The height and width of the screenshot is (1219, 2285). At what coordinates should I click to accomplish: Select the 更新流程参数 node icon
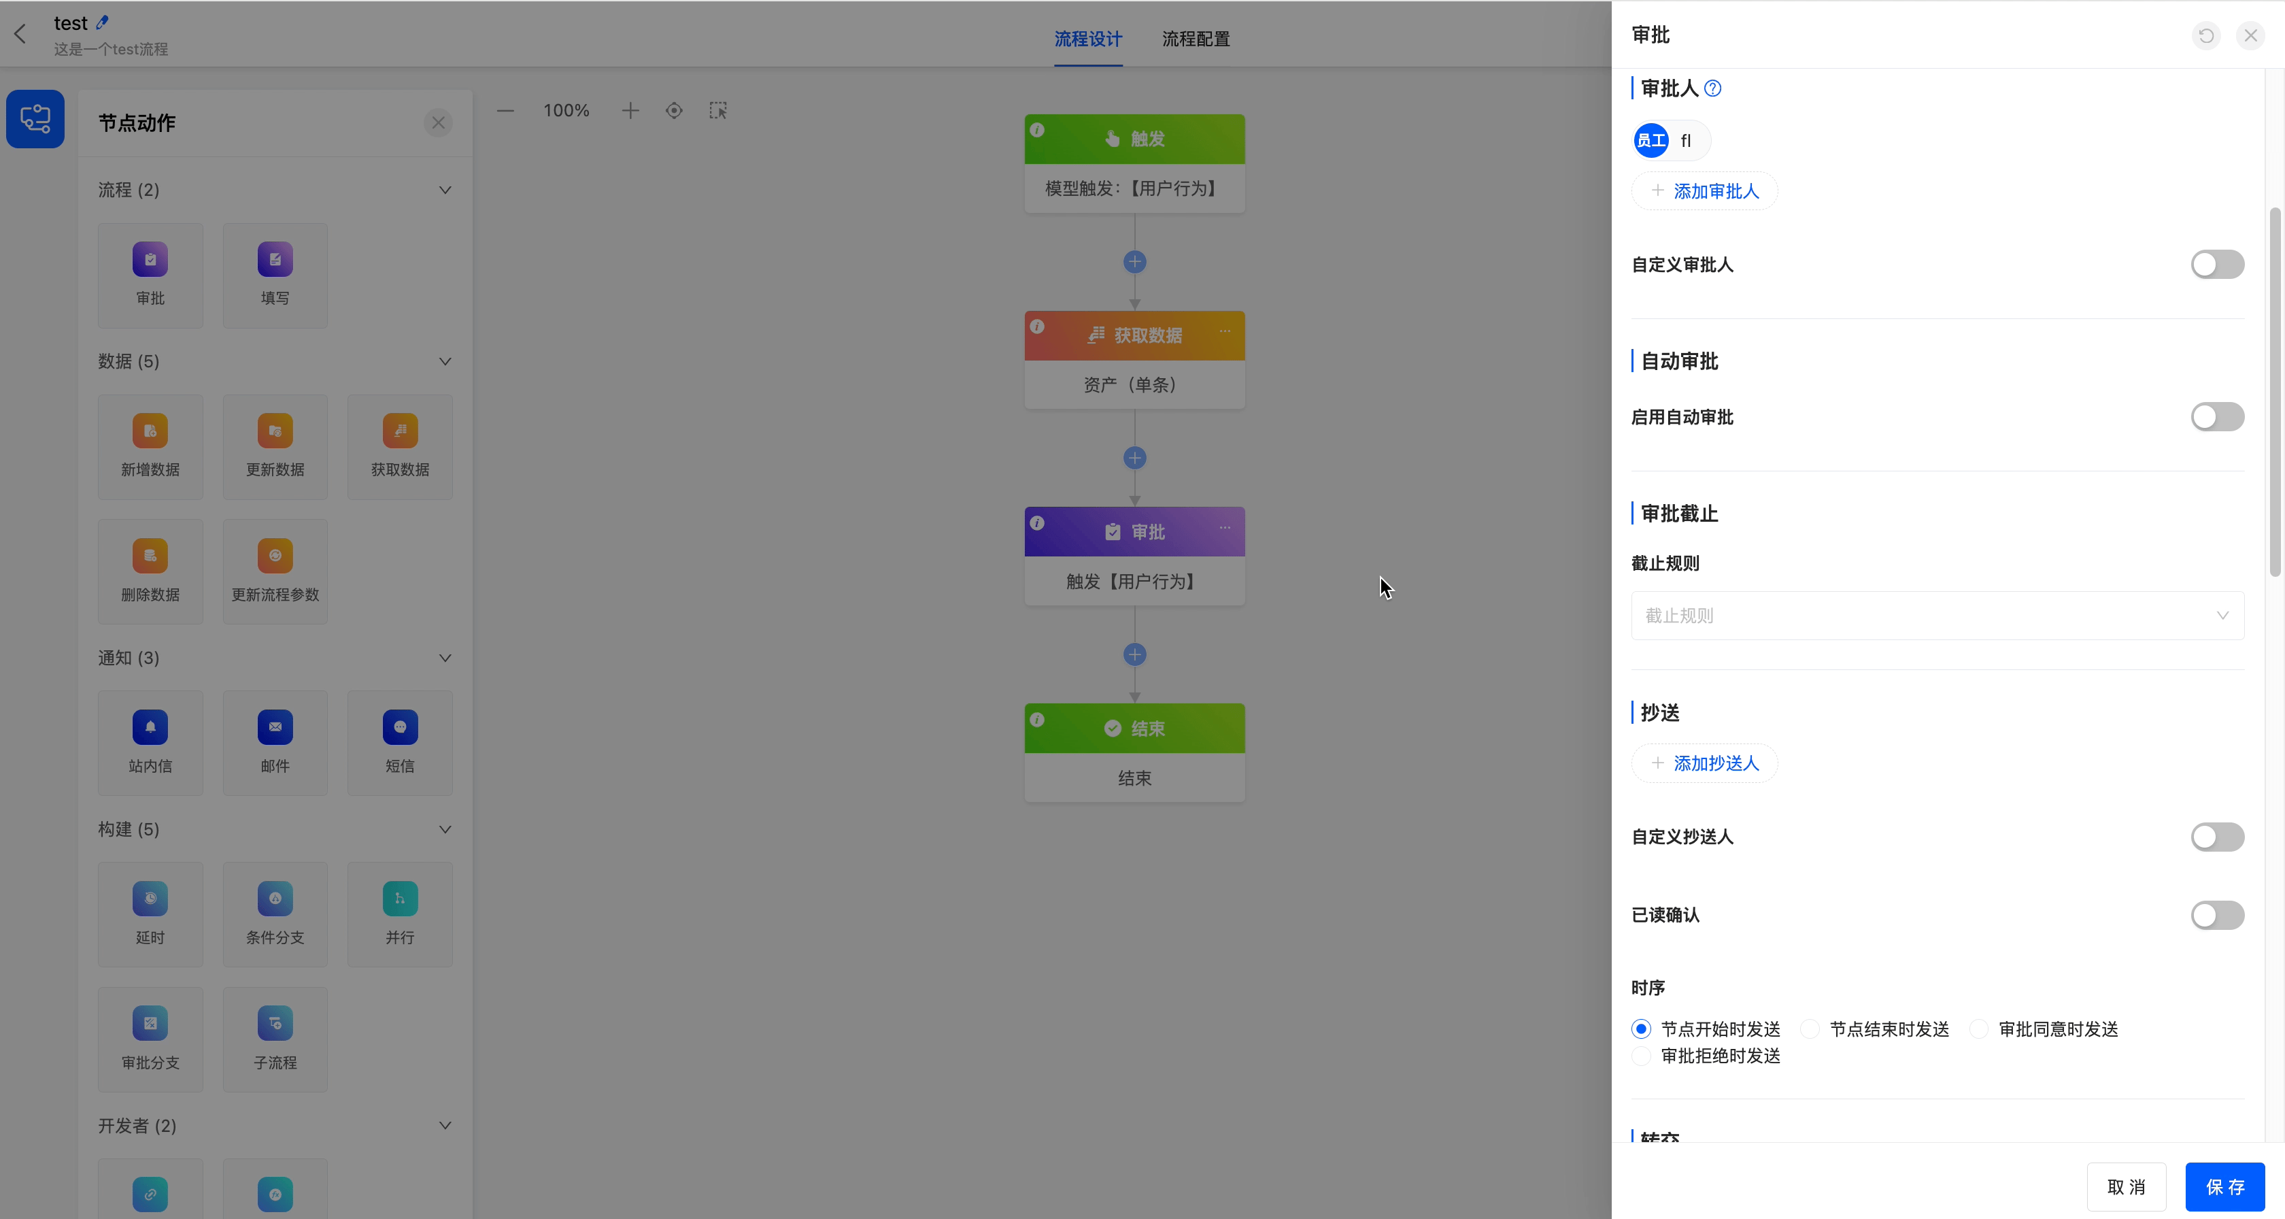pyautogui.click(x=275, y=556)
